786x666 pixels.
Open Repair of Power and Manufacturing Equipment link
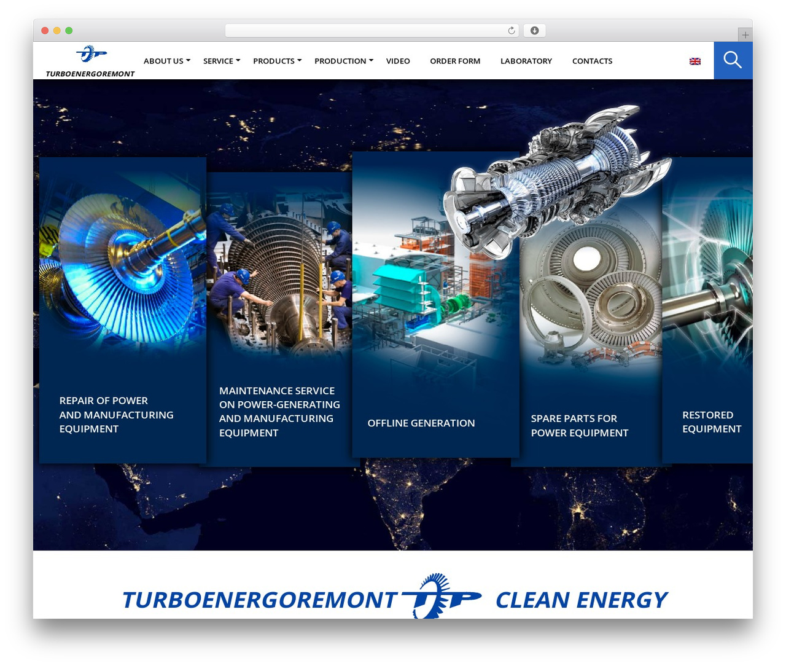pyautogui.click(x=117, y=415)
